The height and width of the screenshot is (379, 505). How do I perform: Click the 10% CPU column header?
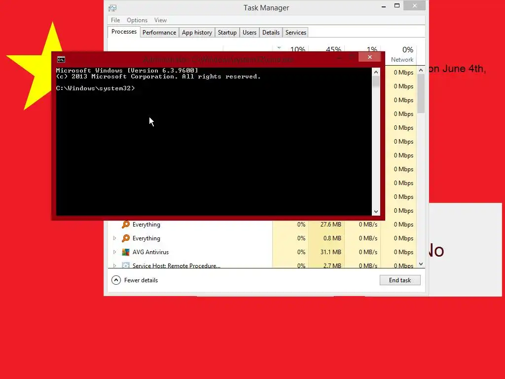click(297, 49)
